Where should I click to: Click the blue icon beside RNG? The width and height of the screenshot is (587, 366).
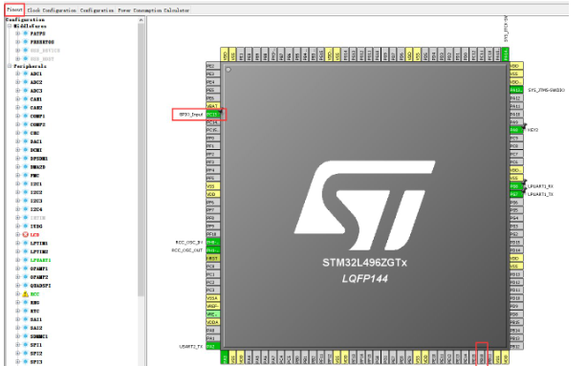(x=26, y=302)
